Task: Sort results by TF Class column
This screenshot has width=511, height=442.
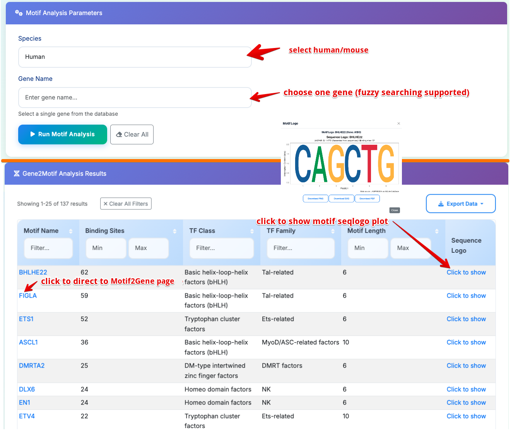Action: pos(252,231)
